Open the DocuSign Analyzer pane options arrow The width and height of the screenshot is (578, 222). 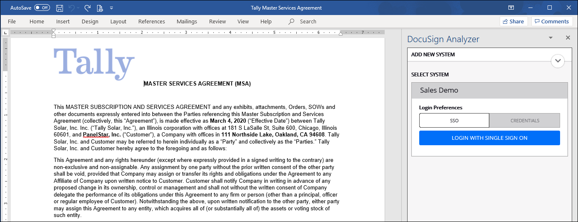[550, 38]
